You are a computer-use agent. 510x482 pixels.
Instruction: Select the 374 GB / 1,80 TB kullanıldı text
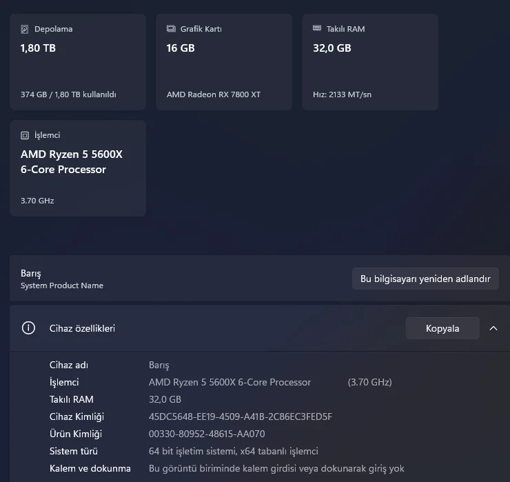point(68,94)
